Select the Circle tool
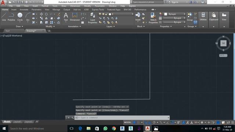 (x=20, y=17)
